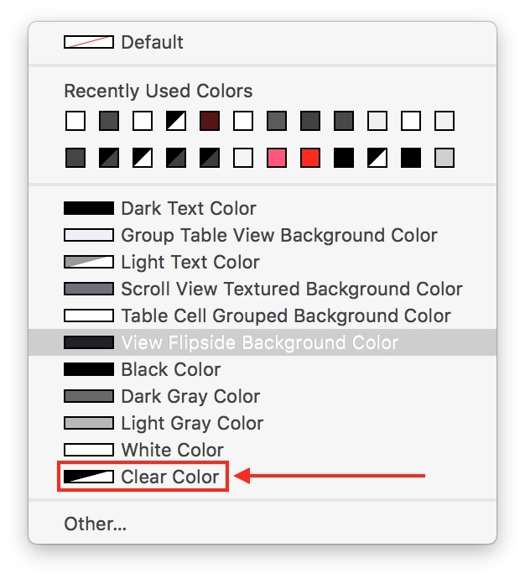Click the highlighted View Flipside Background Color

point(259,342)
